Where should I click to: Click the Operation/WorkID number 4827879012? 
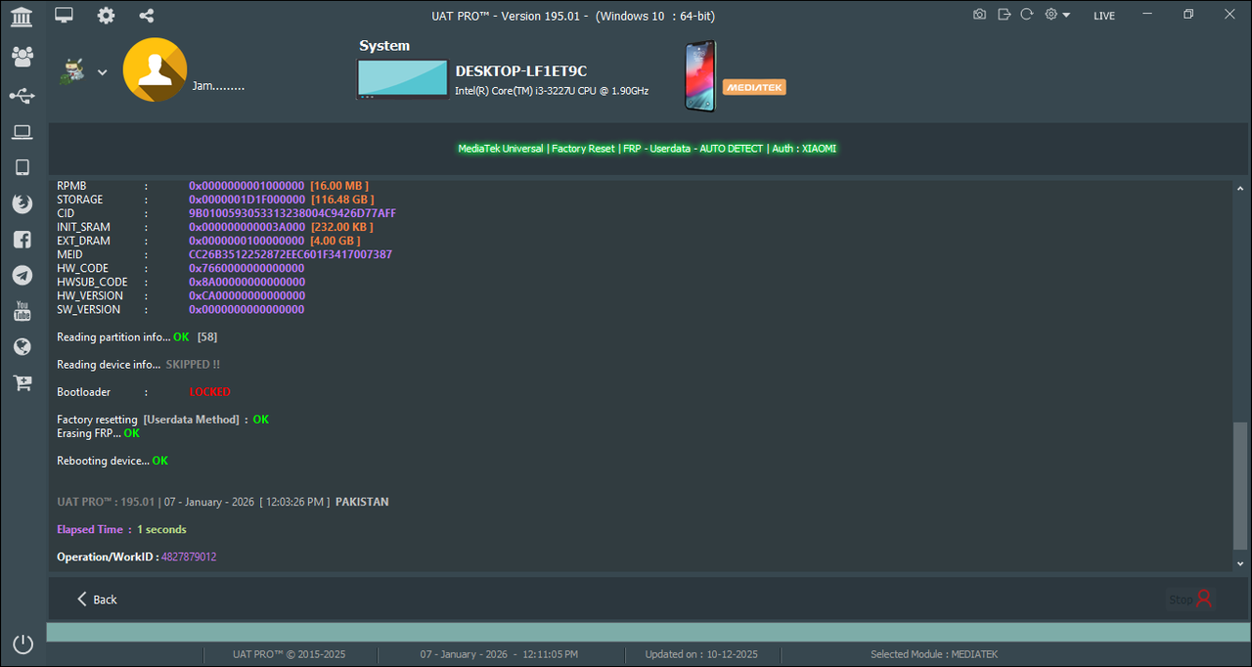(189, 557)
